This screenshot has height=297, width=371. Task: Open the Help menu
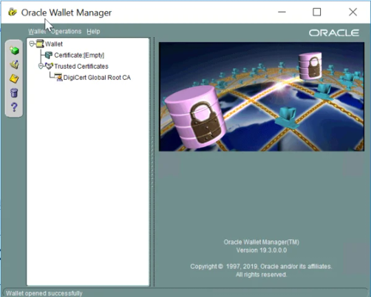click(93, 31)
